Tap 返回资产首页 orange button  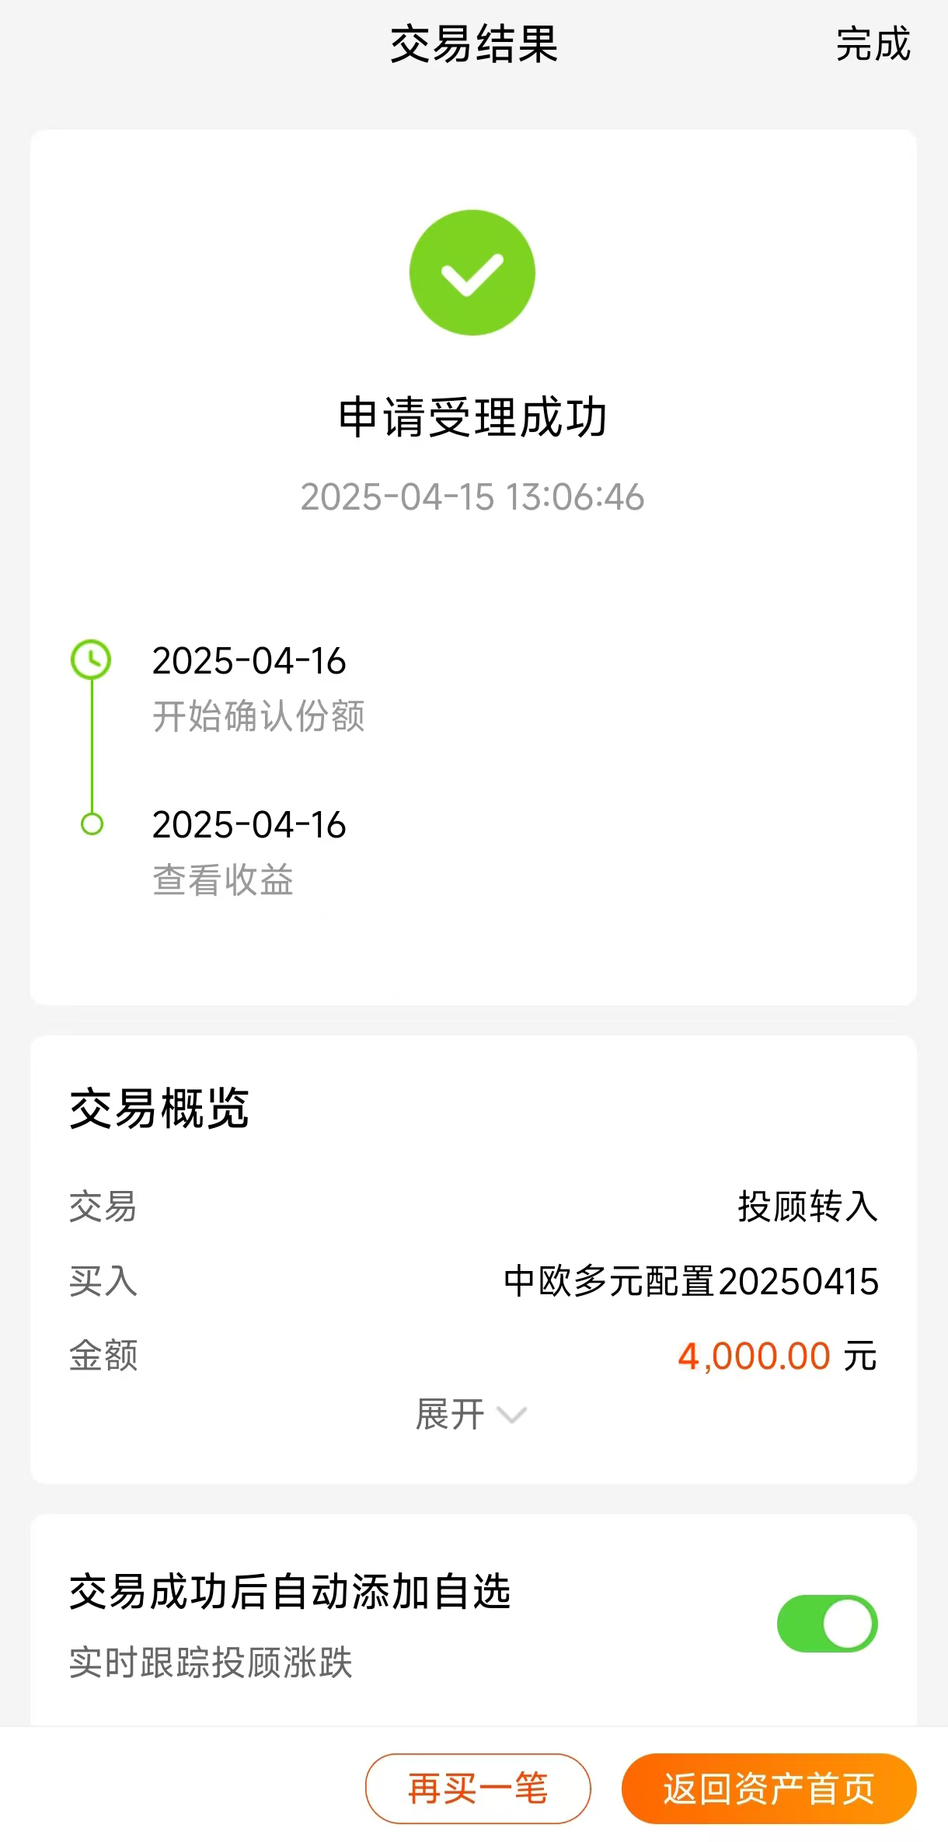click(x=769, y=1788)
